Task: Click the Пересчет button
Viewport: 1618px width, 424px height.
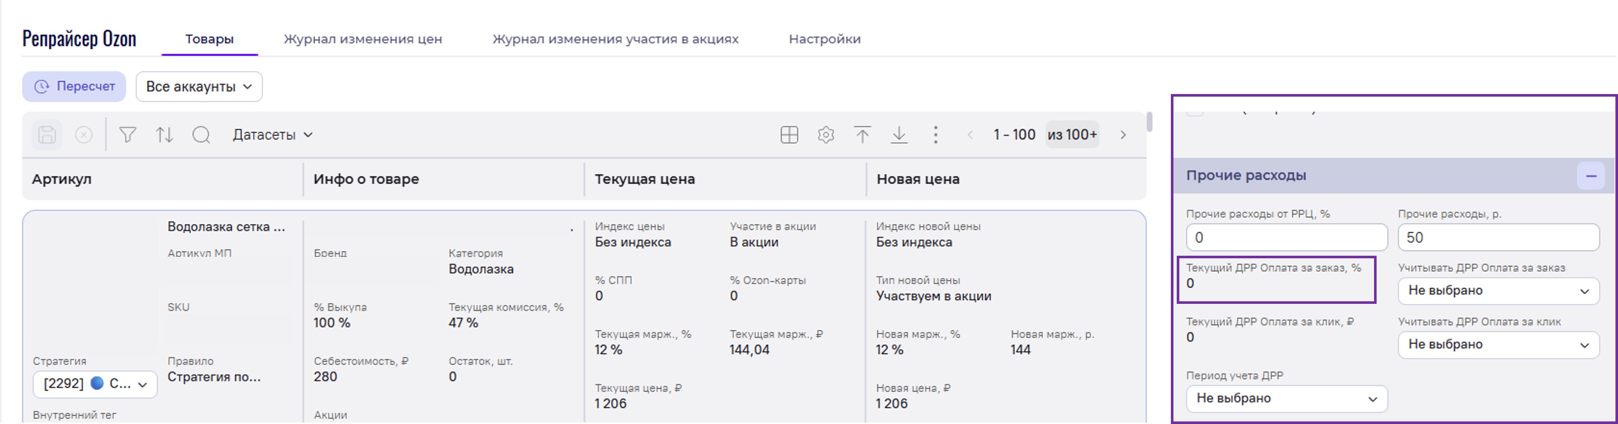Action: tap(74, 87)
